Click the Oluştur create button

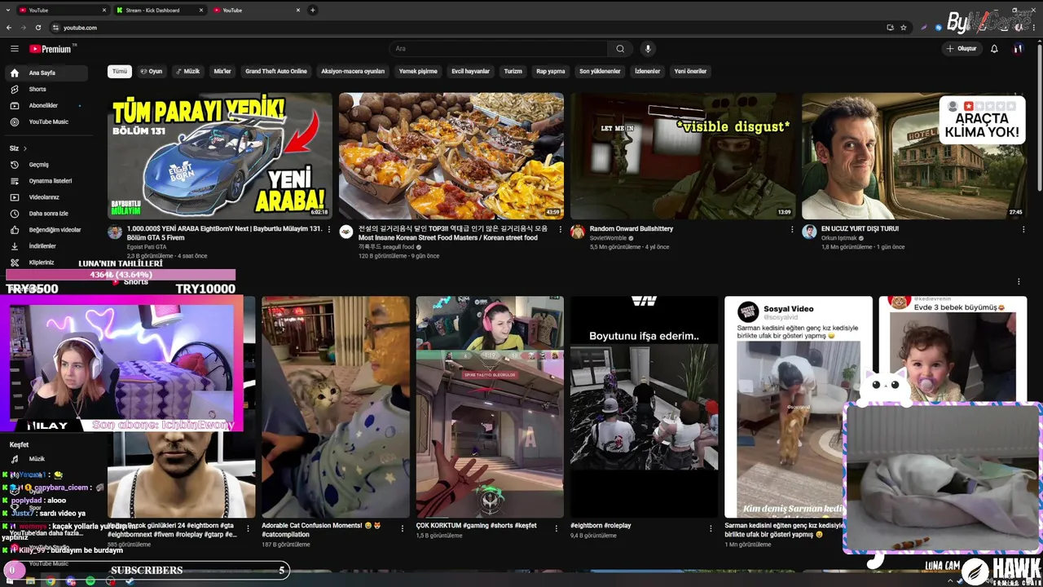[x=961, y=49]
